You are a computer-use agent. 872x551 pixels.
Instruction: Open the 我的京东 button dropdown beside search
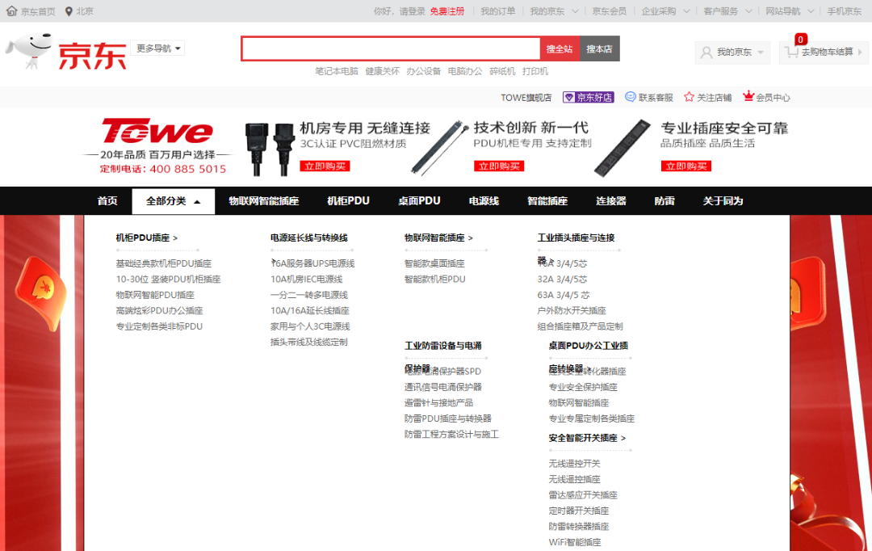click(732, 53)
